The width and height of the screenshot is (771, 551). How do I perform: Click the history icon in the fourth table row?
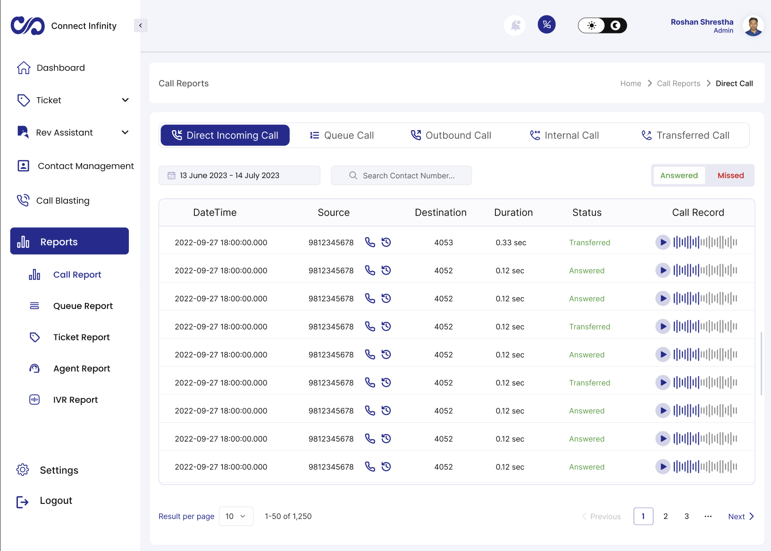tap(386, 326)
